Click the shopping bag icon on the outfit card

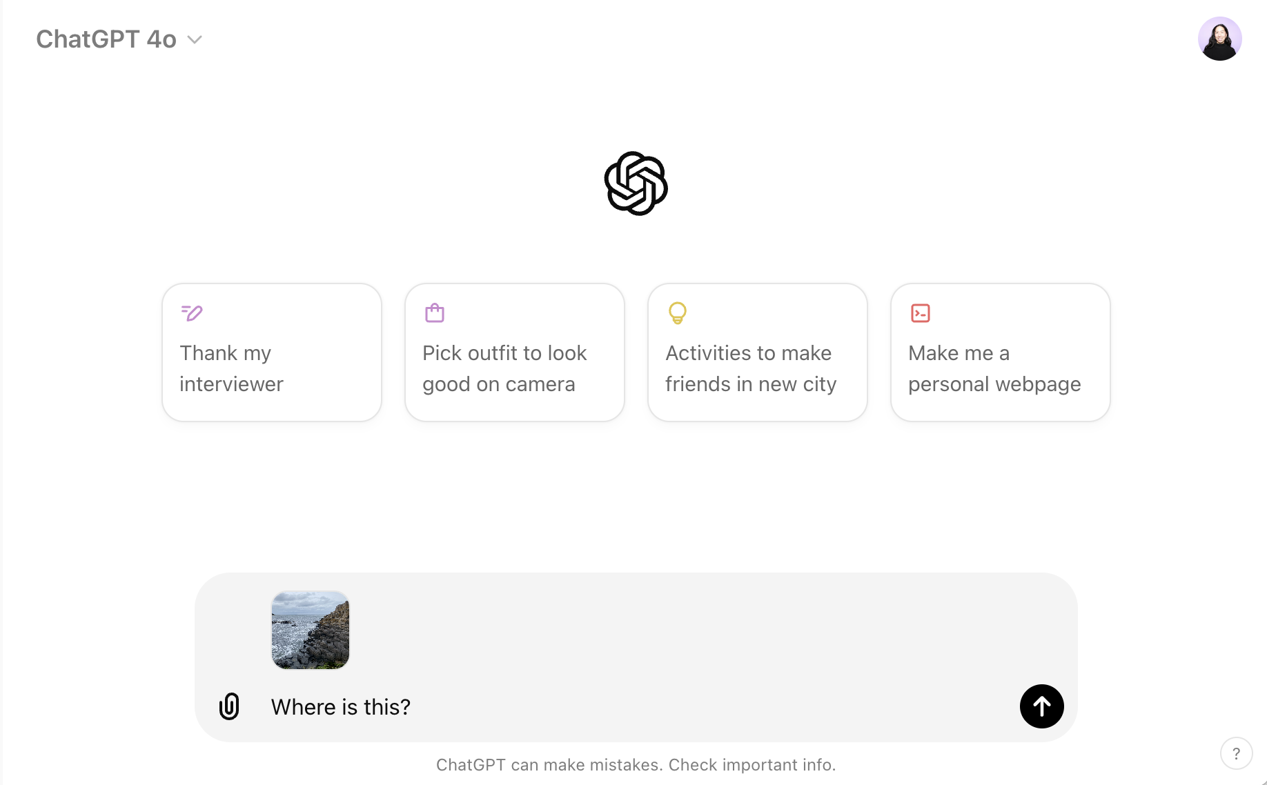click(435, 313)
